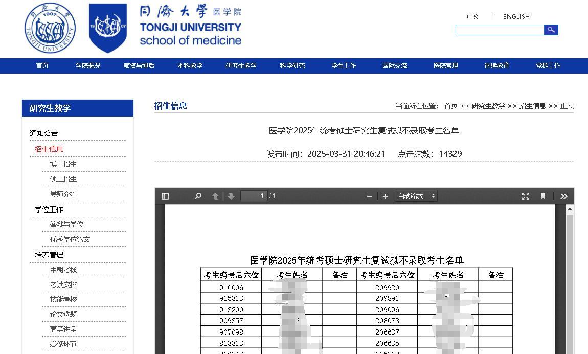Click table cell 209920
588x354 pixels.
coord(387,287)
